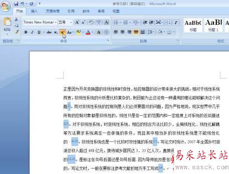229x174 pixels.
Task: Apply red font color
Action: tap(88, 32)
